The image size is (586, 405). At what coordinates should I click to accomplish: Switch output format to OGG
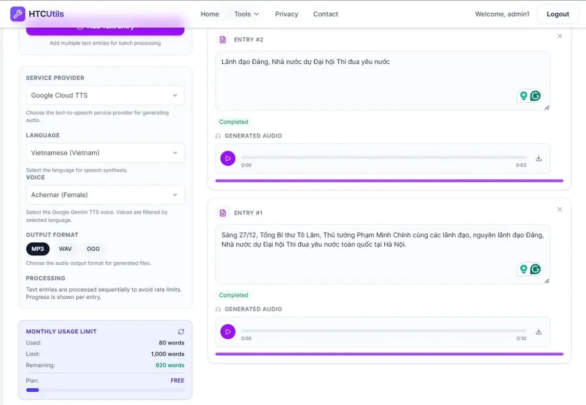coord(93,249)
